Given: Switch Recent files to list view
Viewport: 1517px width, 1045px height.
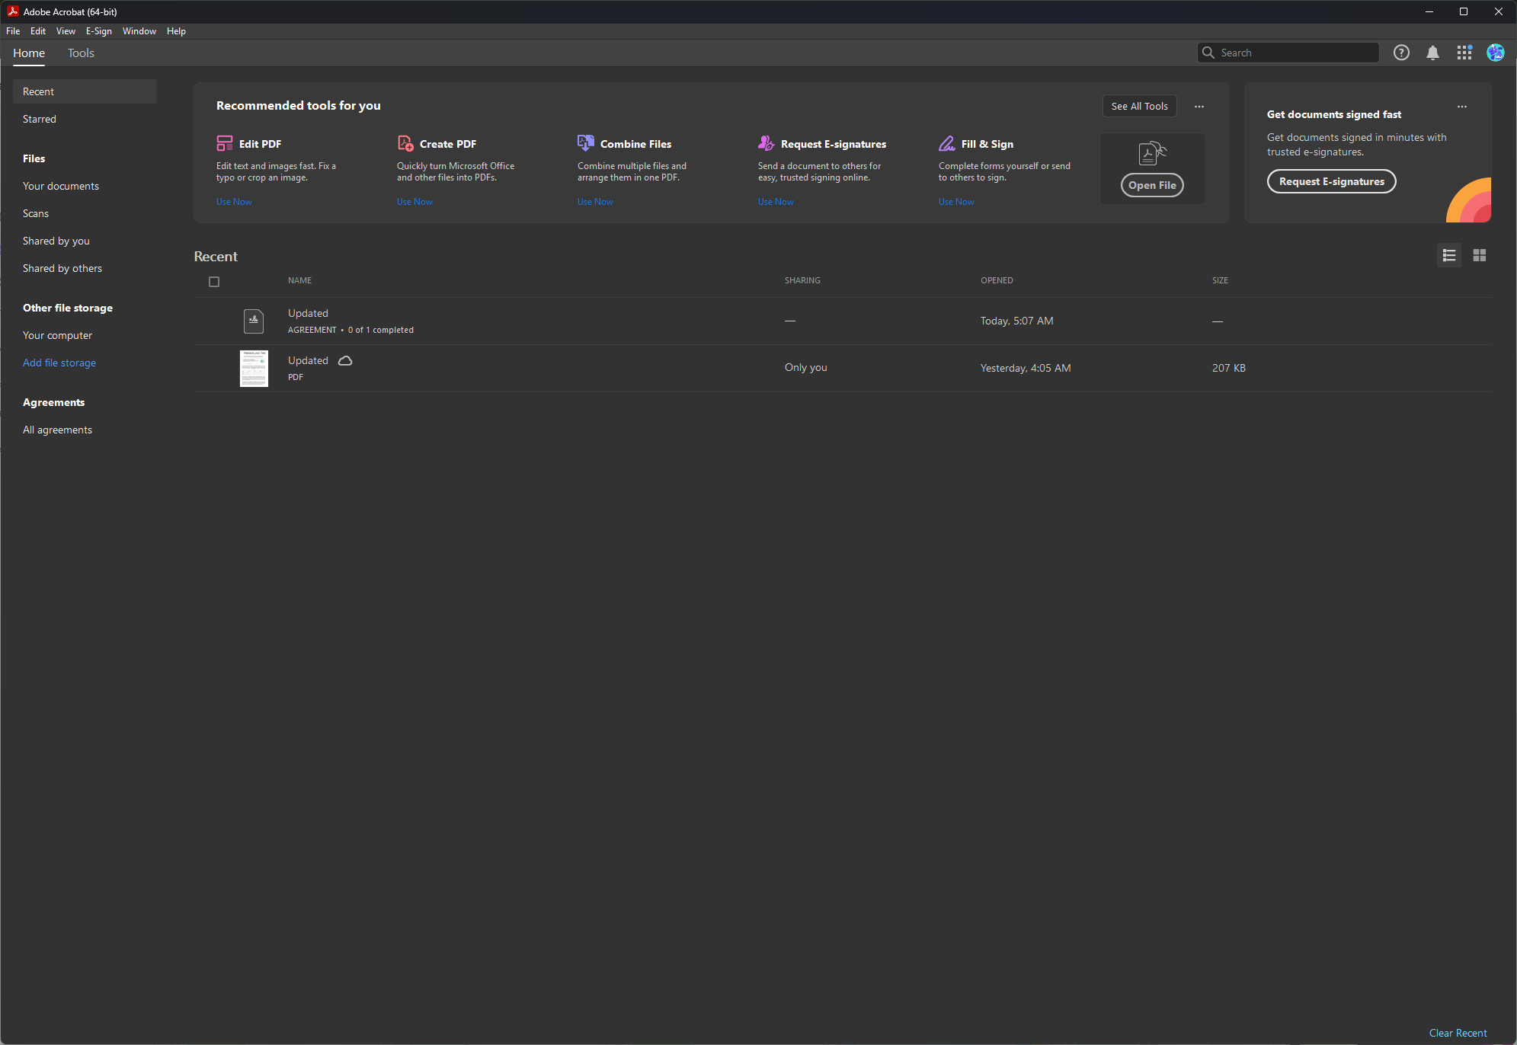Looking at the screenshot, I should coord(1448,255).
